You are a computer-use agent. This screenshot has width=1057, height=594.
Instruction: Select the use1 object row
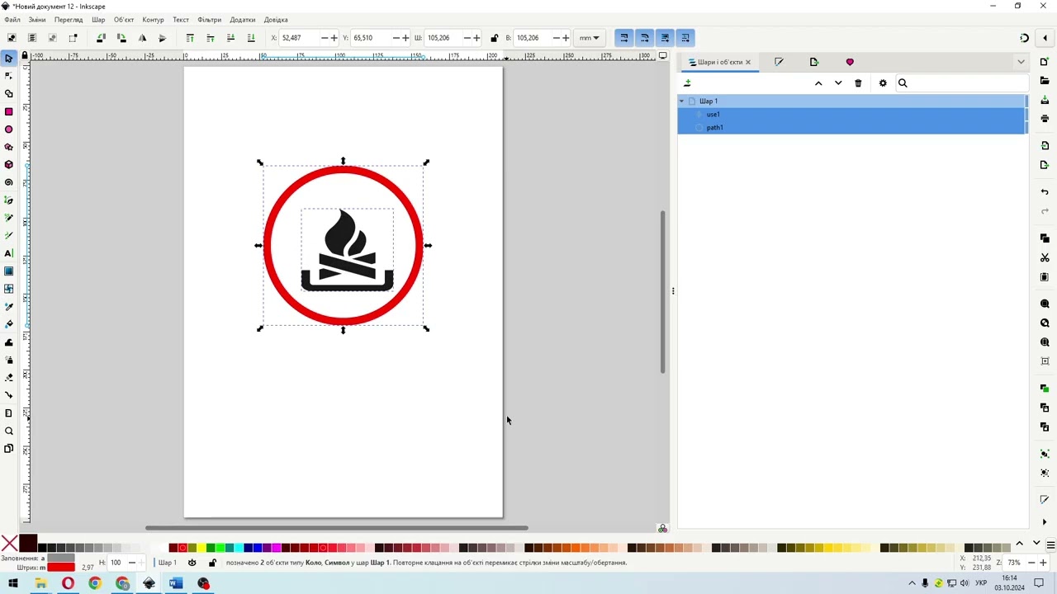[x=851, y=114]
